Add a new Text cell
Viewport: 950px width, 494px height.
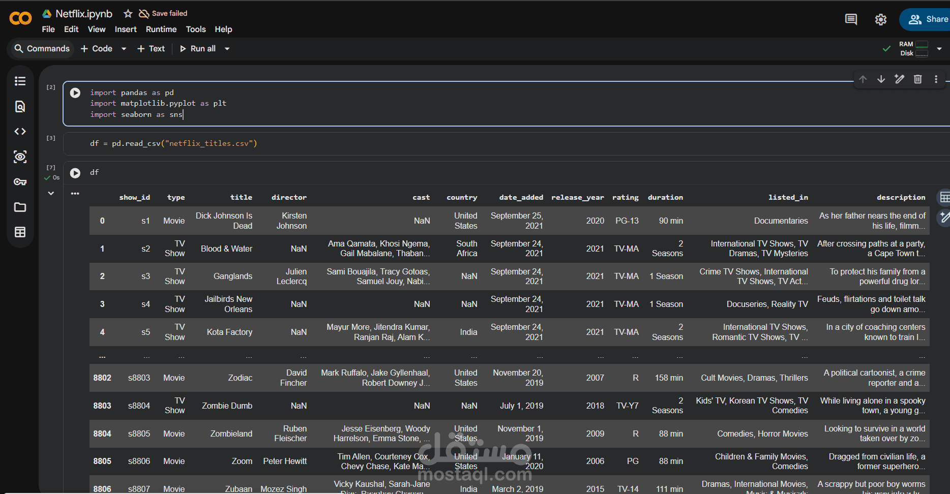click(151, 49)
